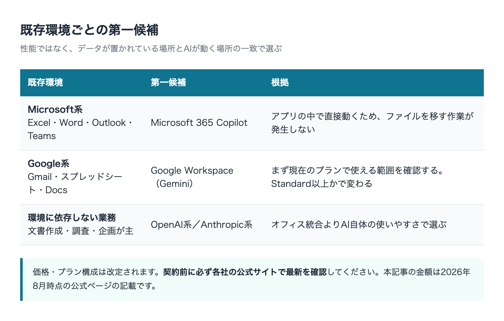Click the 既存環境 column header
This screenshot has width=504, height=321.
pyautogui.click(x=45, y=82)
